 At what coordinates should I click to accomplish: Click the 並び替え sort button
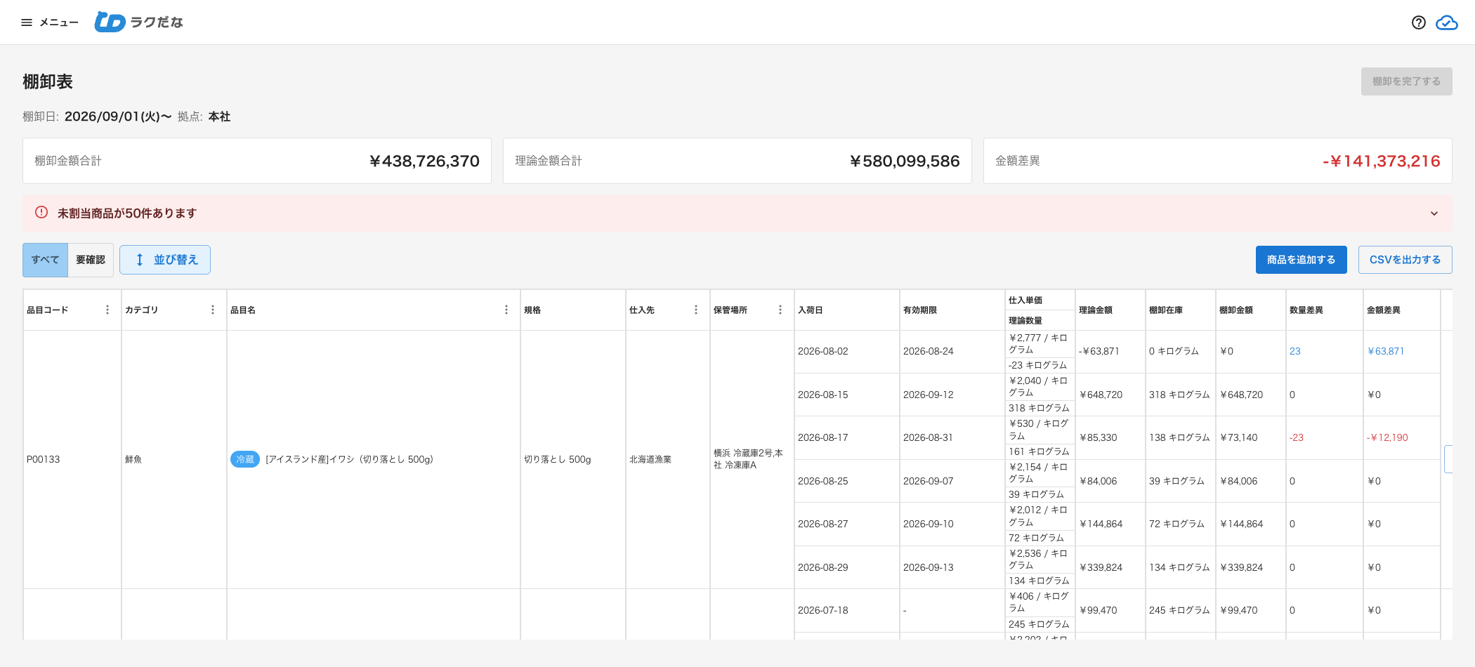(x=165, y=260)
